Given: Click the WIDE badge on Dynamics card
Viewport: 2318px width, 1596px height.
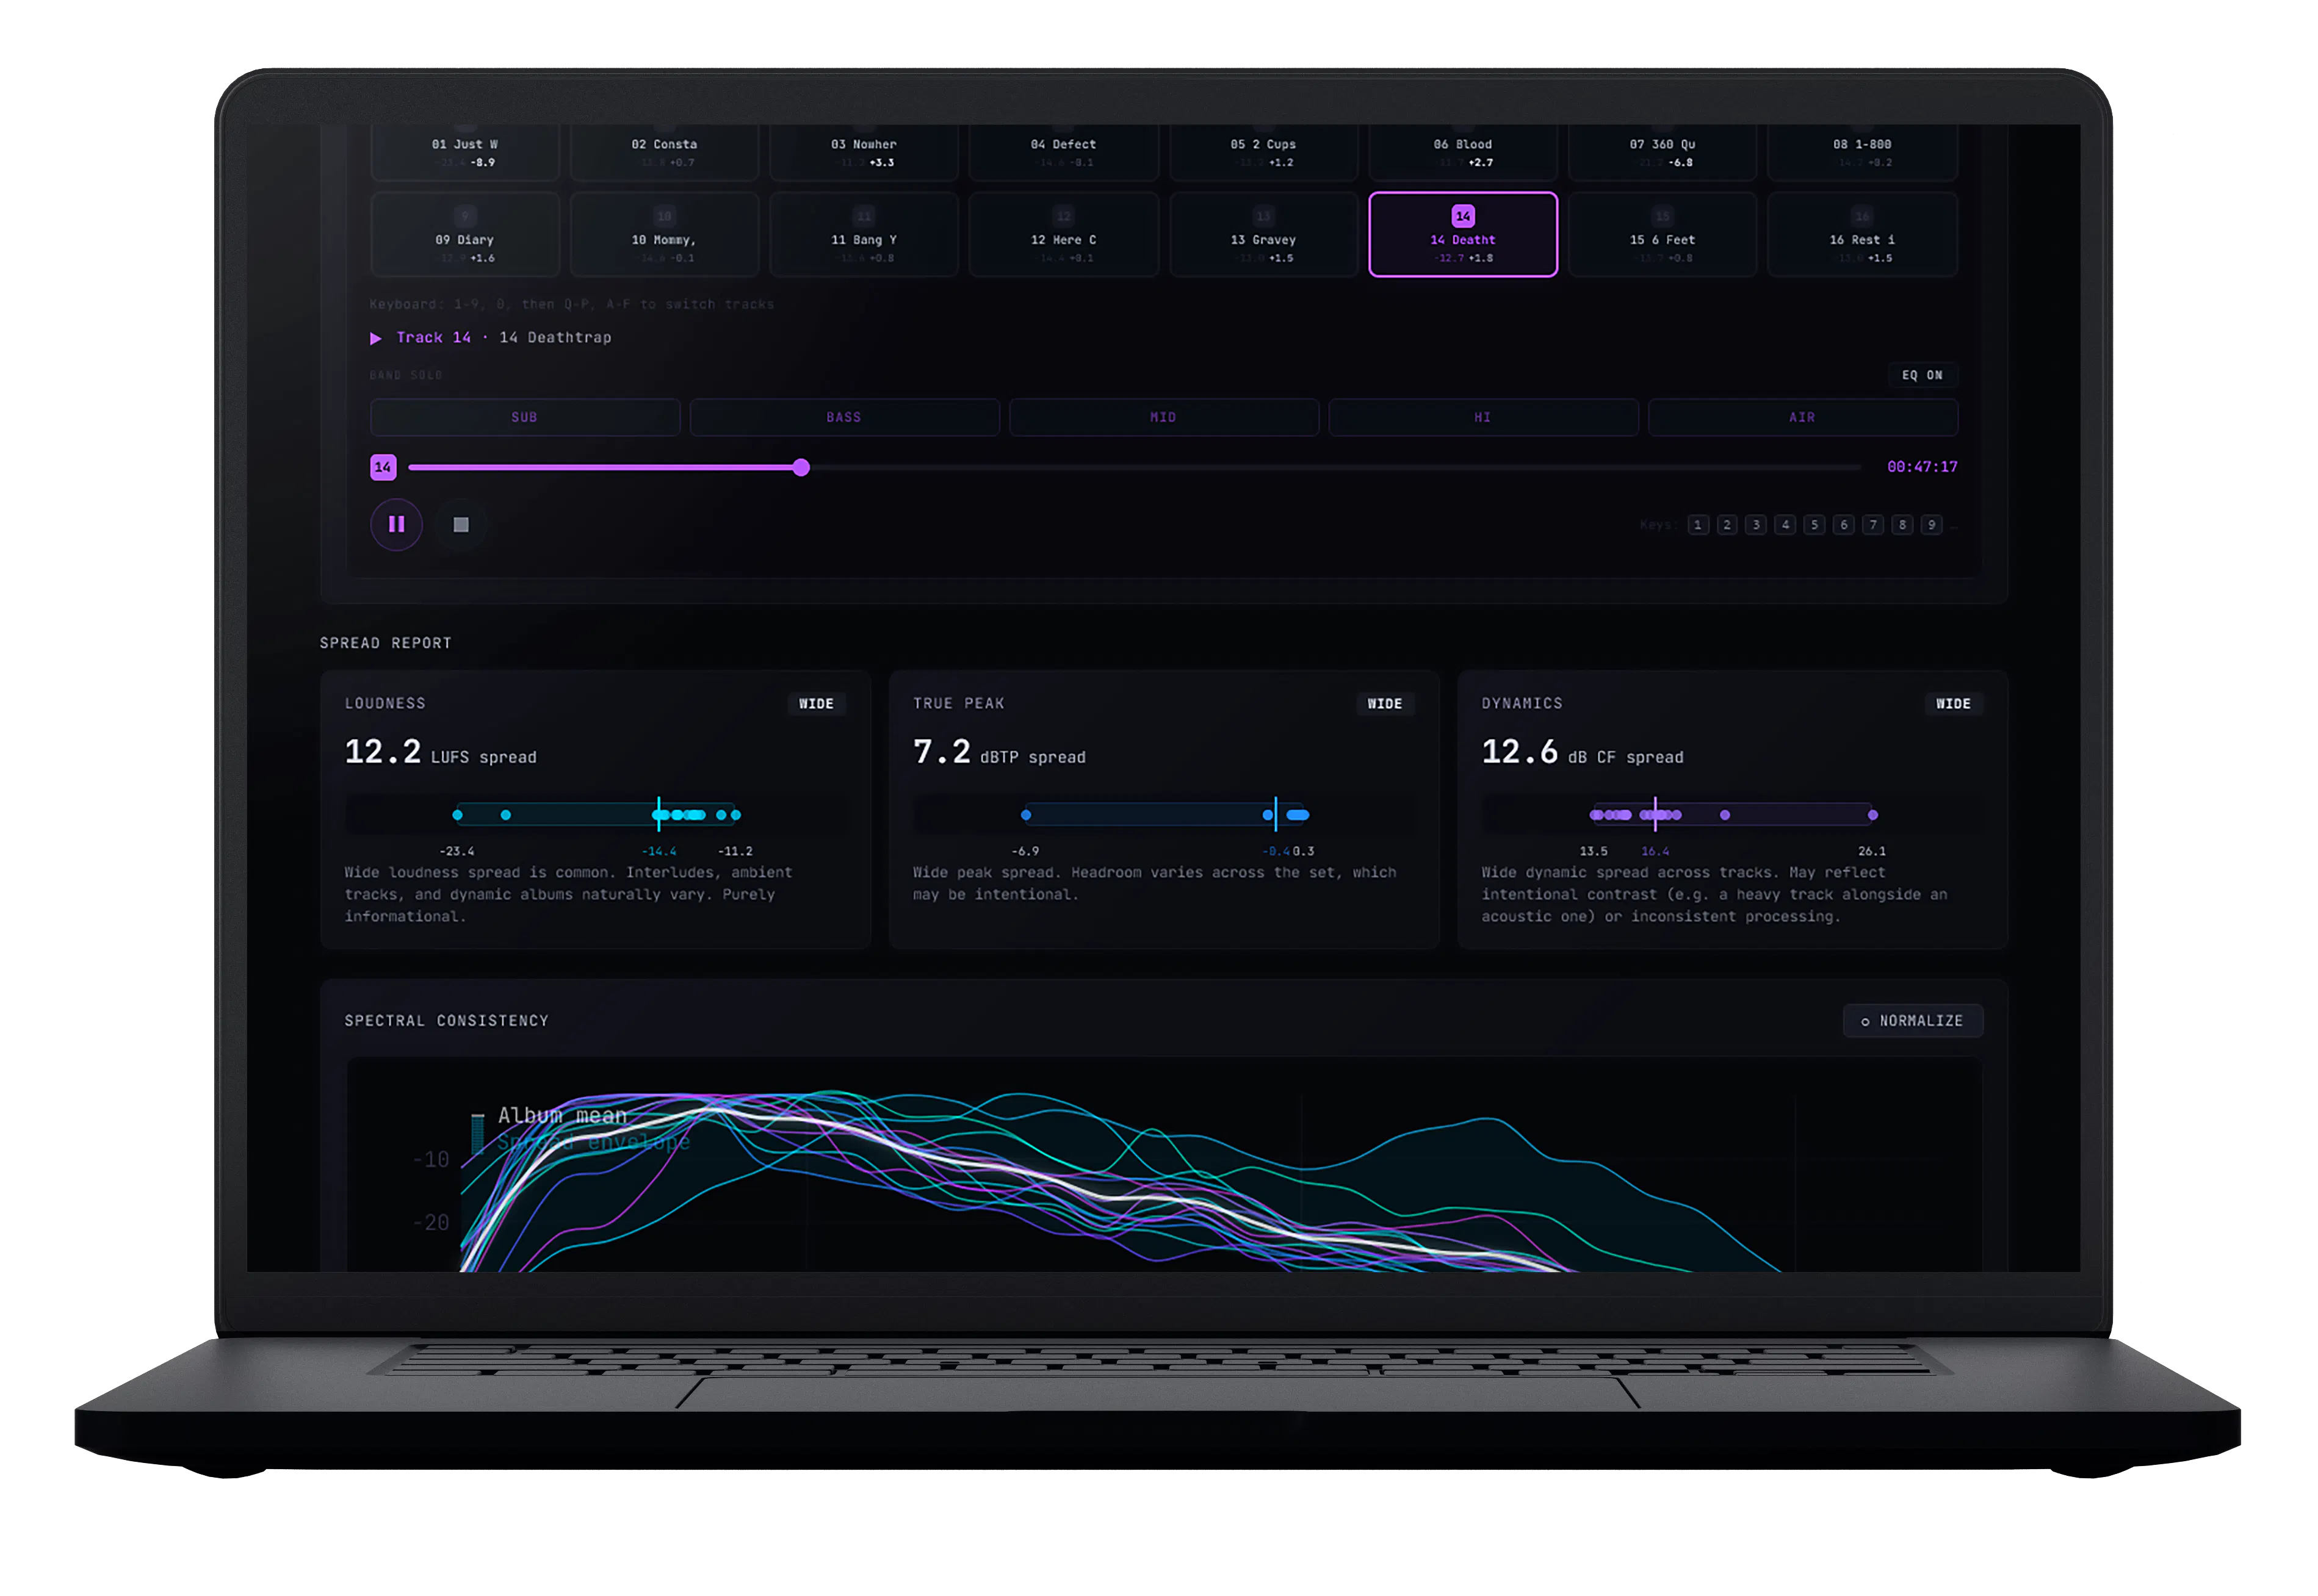Looking at the screenshot, I should [1953, 704].
